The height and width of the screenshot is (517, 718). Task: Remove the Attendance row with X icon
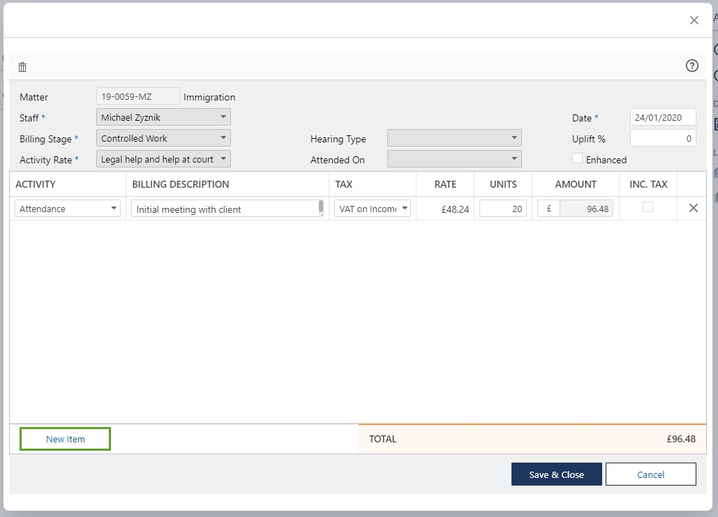coord(693,208)
